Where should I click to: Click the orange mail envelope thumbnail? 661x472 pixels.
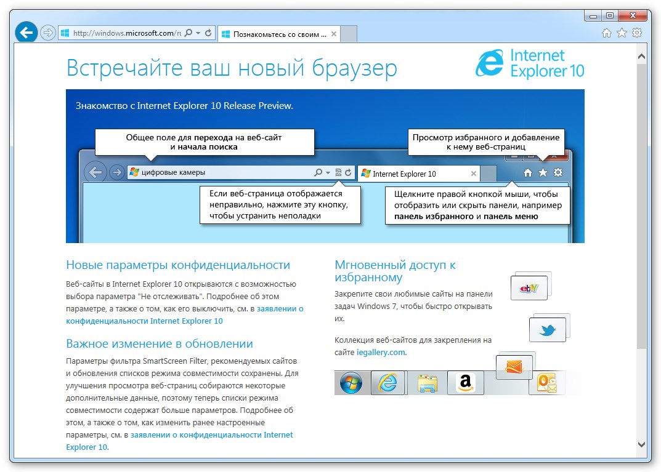(514, 367)
